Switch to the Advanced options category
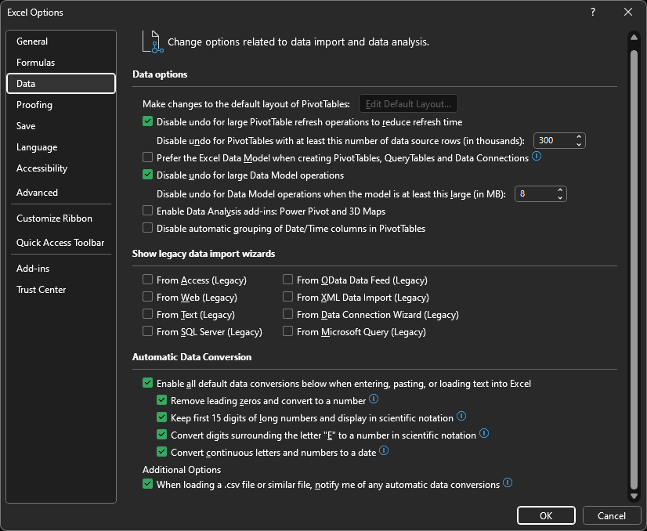 coord(61,192)
